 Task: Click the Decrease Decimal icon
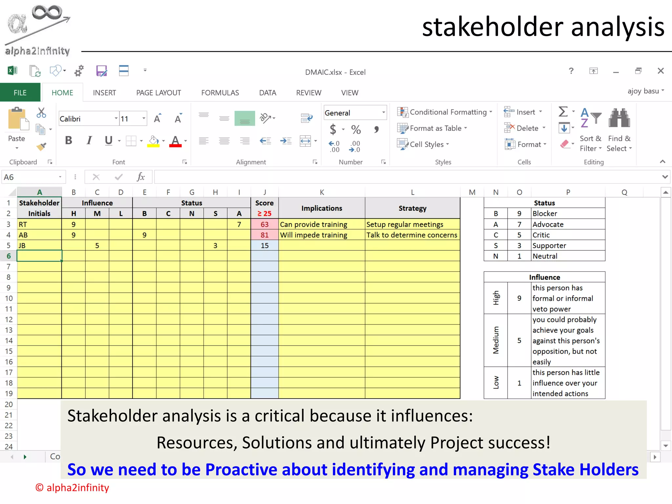tap(355, 146)
